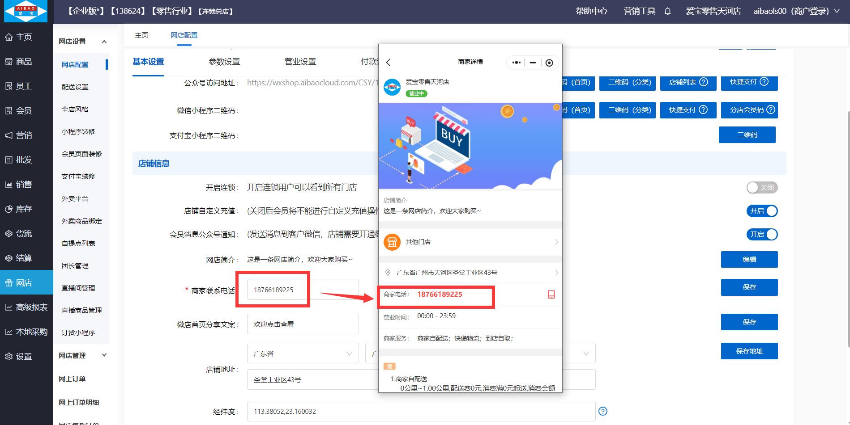Turn off the 店铺自定义充值 toggle
This screenshot has width=850, height=425.
[761, 211]
